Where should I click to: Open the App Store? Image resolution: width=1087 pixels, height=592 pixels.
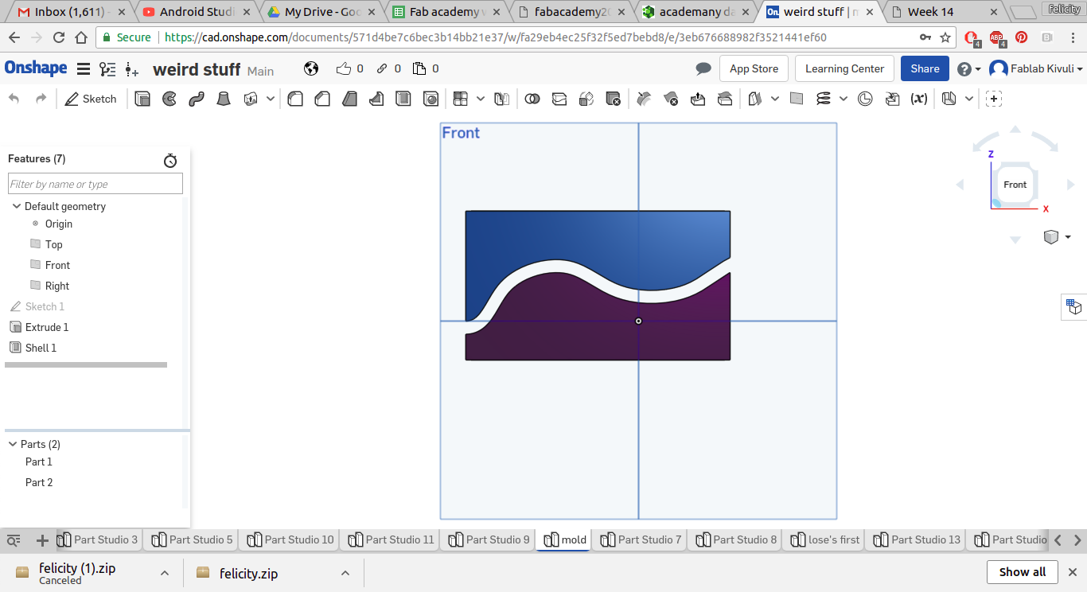pyautogui.click(x=754, y=68)
